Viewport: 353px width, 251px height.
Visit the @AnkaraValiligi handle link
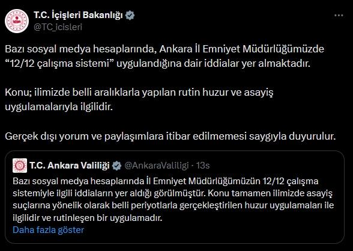157,166
